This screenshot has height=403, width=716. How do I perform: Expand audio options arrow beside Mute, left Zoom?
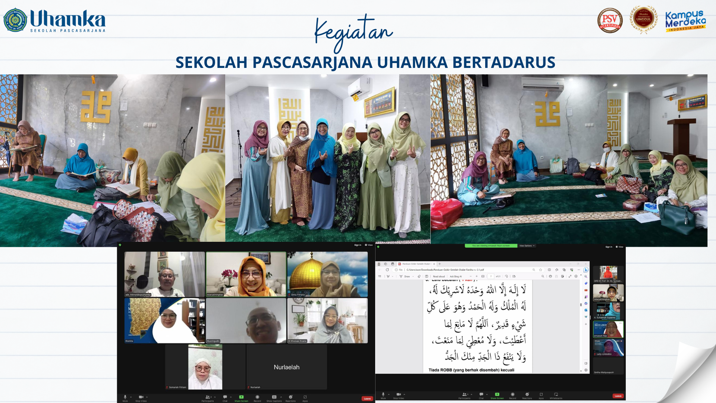[x=131, y=397]
